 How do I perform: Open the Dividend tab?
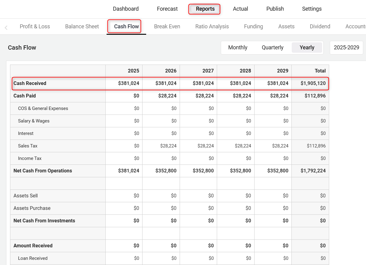click(320, 26)
